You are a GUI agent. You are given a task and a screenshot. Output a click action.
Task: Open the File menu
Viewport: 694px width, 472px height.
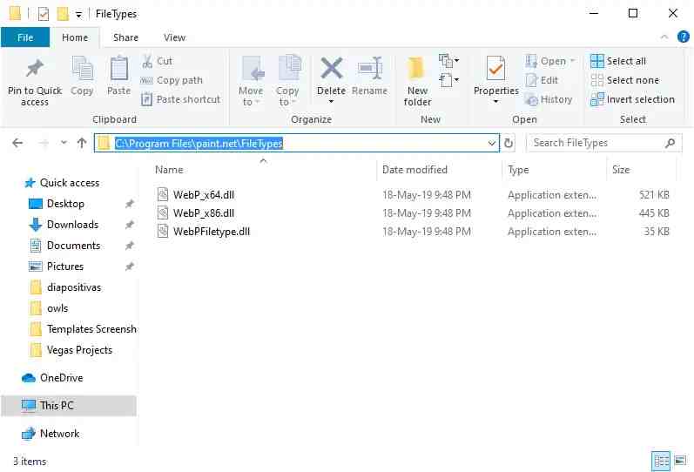(25, 37)
